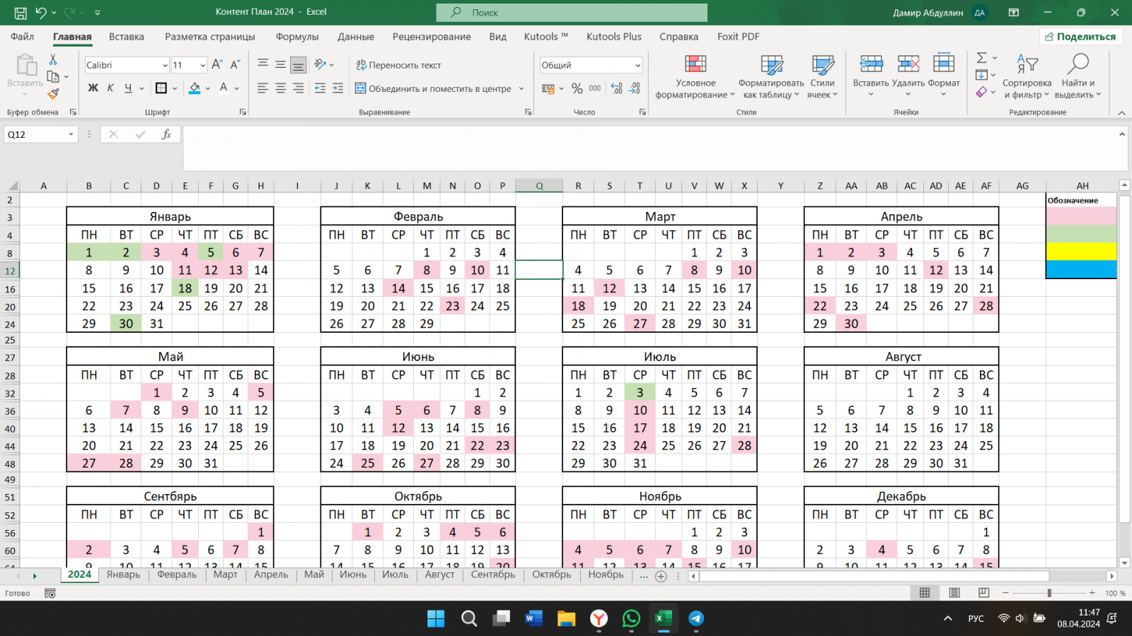Screen dimensions: 1132x636
Task: Toggle center horizontal alignment
Action: click(x=281, y=88)
